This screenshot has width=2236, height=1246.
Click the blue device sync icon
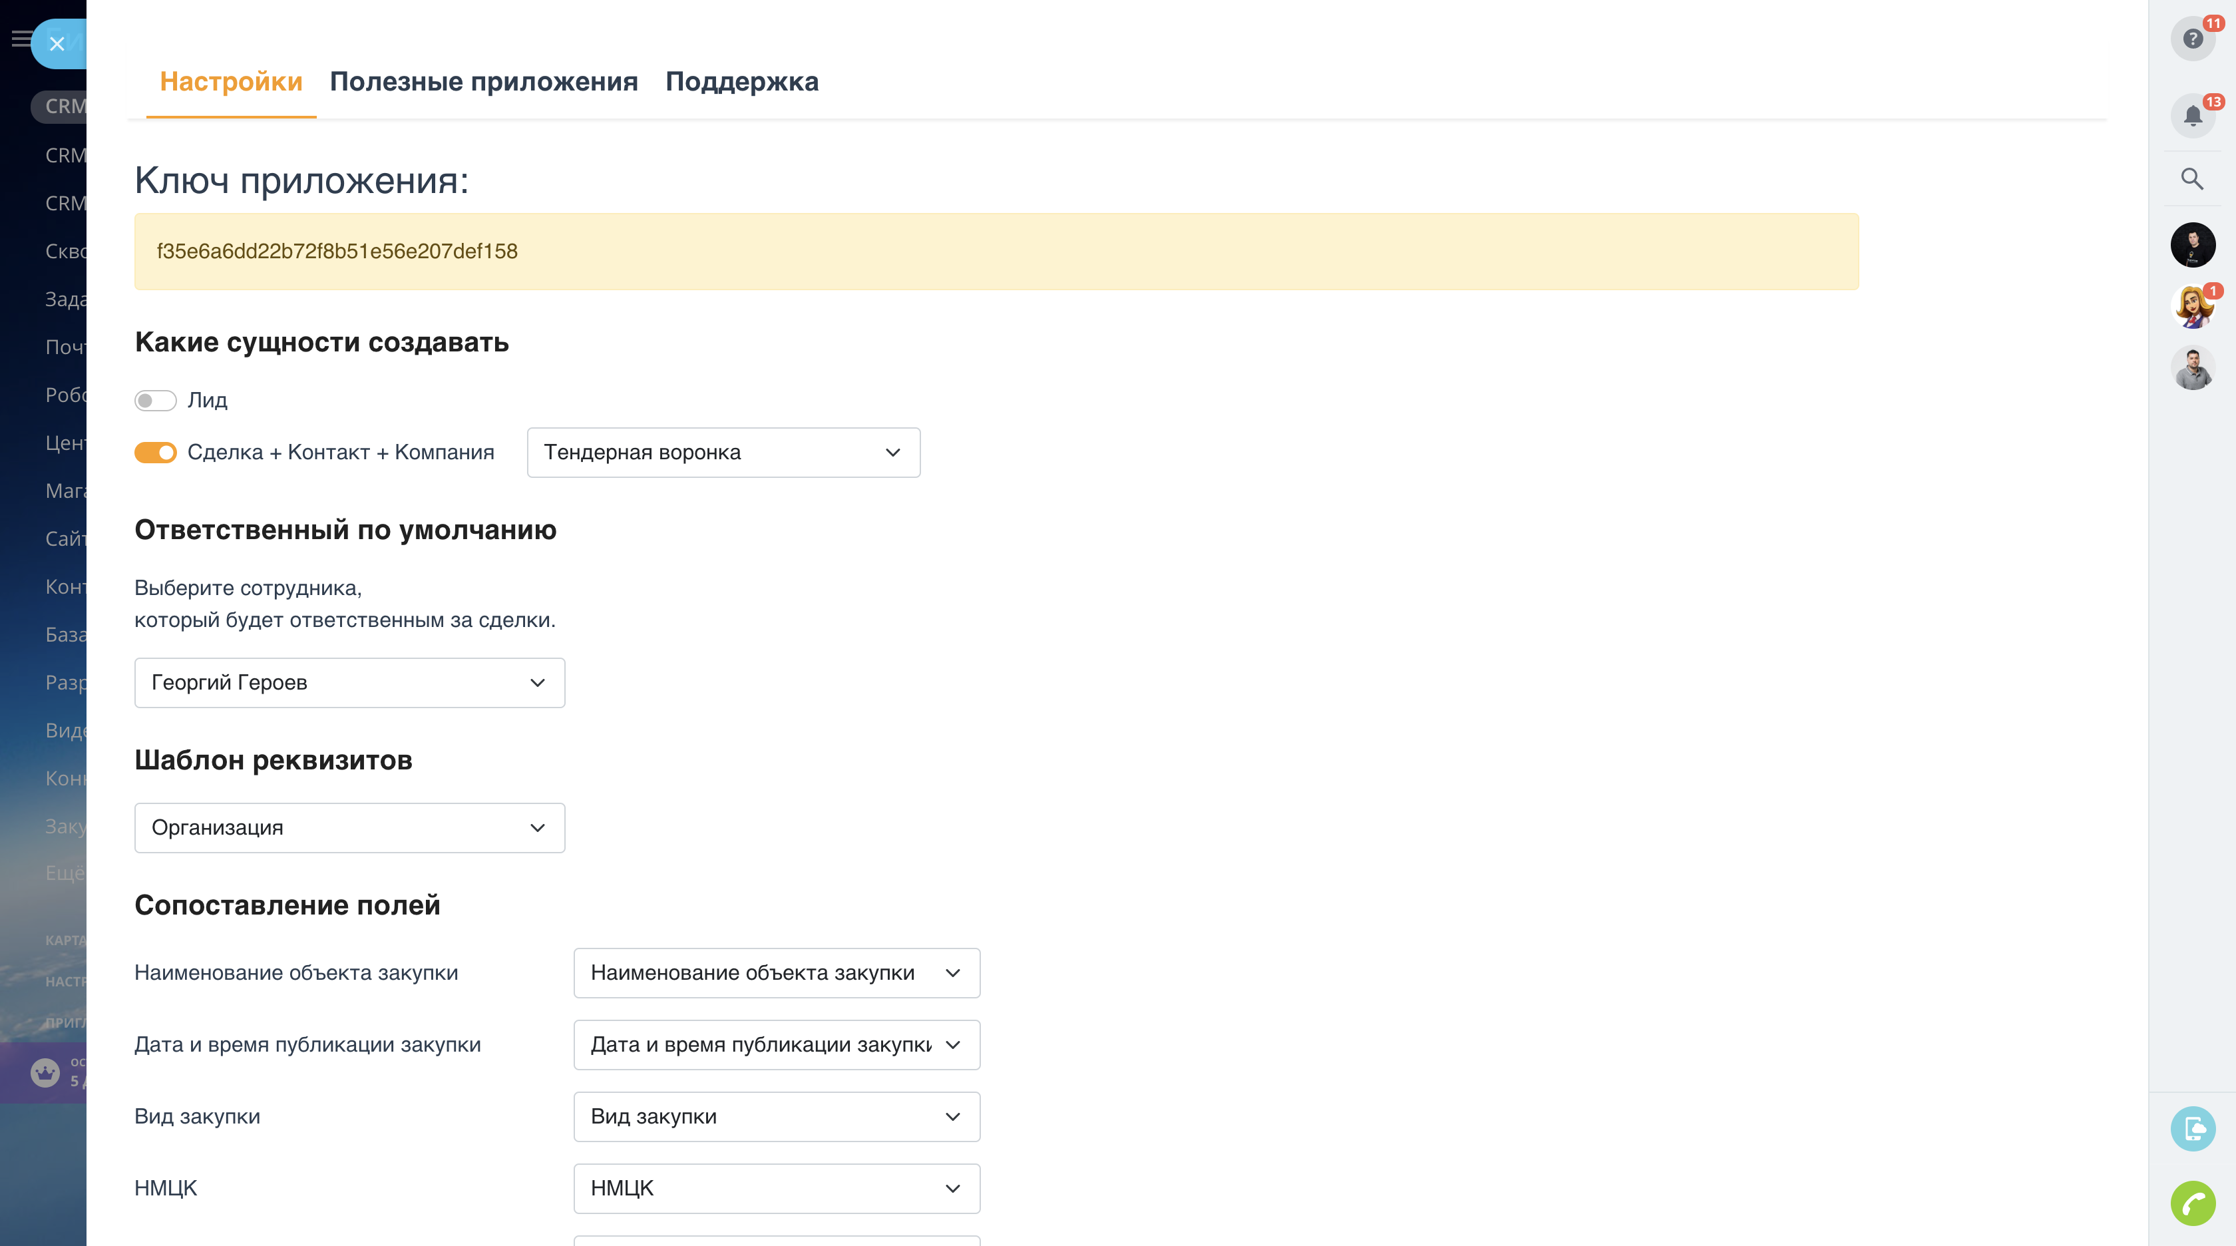click(2193, 1129)
